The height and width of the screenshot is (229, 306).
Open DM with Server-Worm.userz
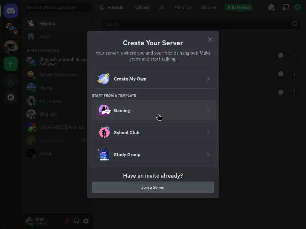click(58, 75)
